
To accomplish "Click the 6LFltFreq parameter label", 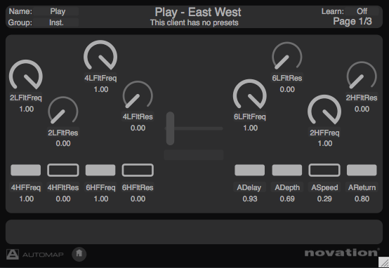I will pos(250,116).
